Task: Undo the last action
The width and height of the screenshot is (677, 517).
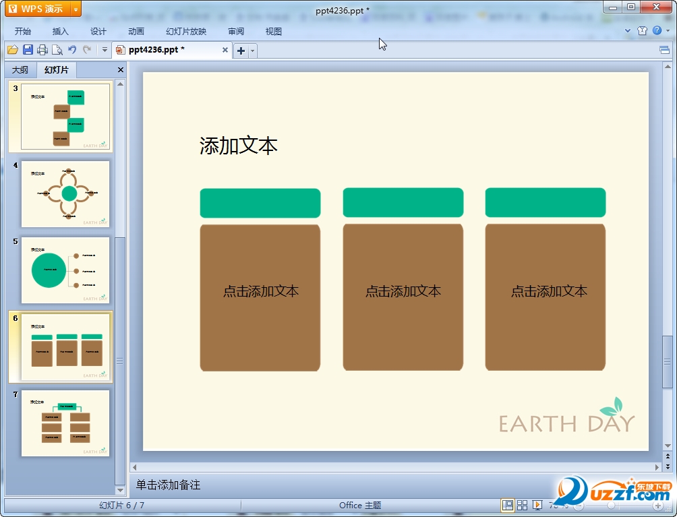Action: (72, 50)
